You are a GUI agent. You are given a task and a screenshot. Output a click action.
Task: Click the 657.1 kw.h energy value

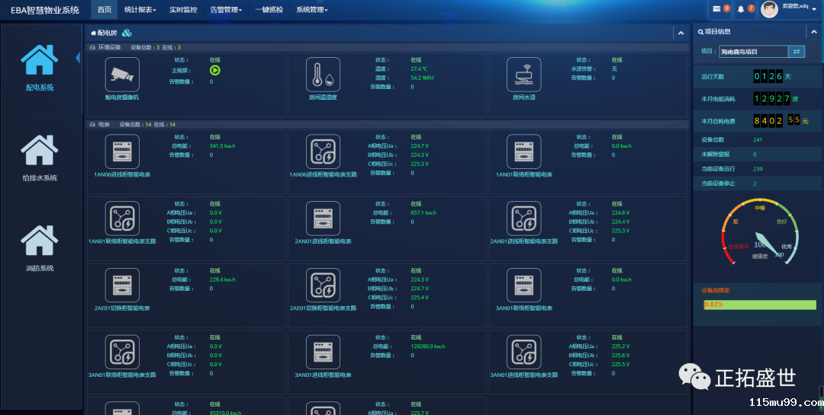pyautogui.click(x=423, y=212)
